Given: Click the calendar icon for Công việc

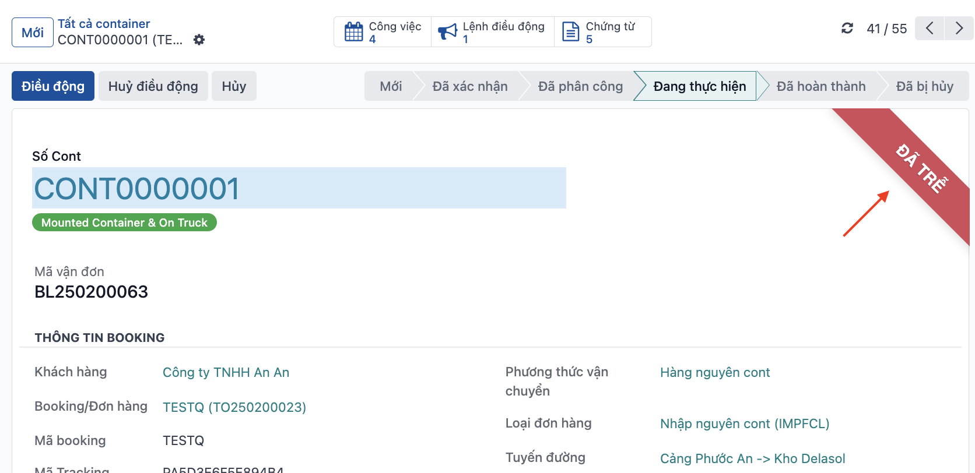Looking at the screenshot, I should pos(353,32).
